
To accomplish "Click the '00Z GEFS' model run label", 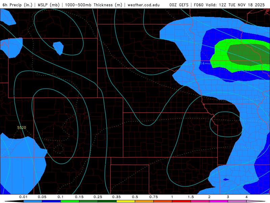I will pos(179,5).
